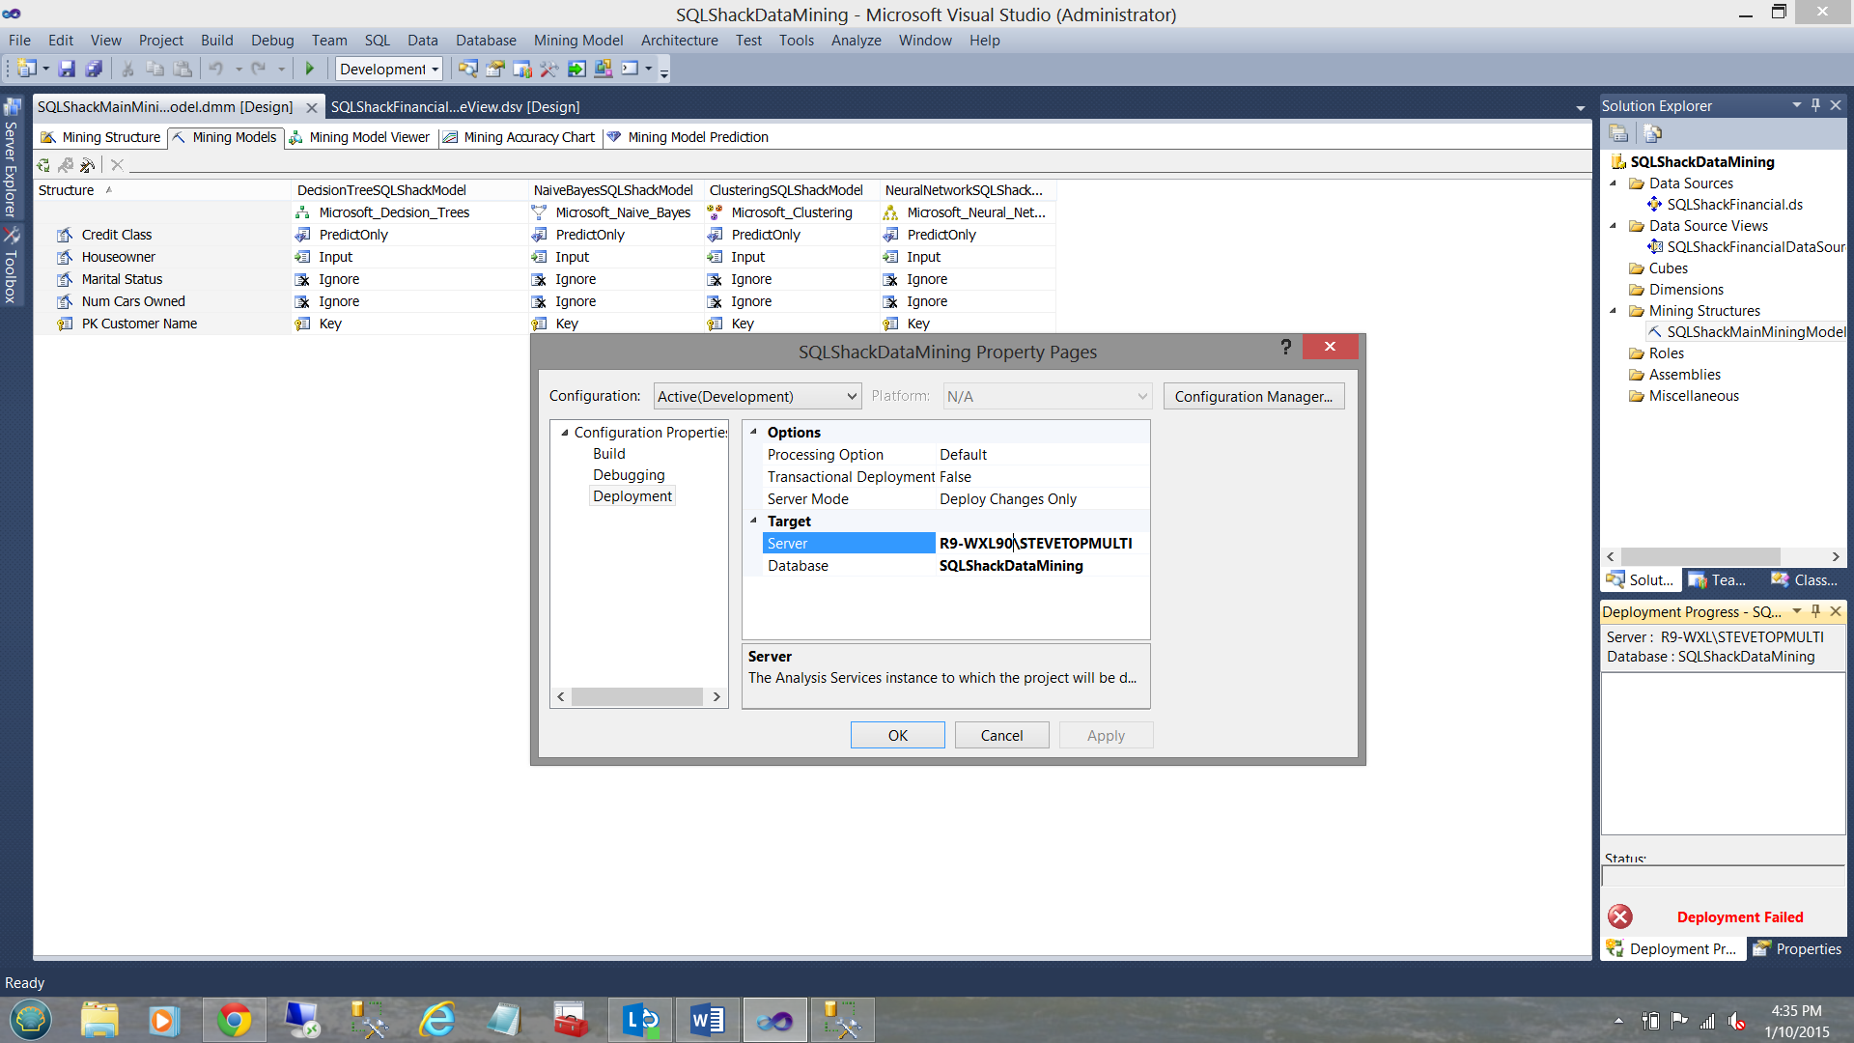Image resolution: width=1854 pixels, height=1043 pixels.
Task: Click the OK button in Property Pages
Action: (897, 735)
